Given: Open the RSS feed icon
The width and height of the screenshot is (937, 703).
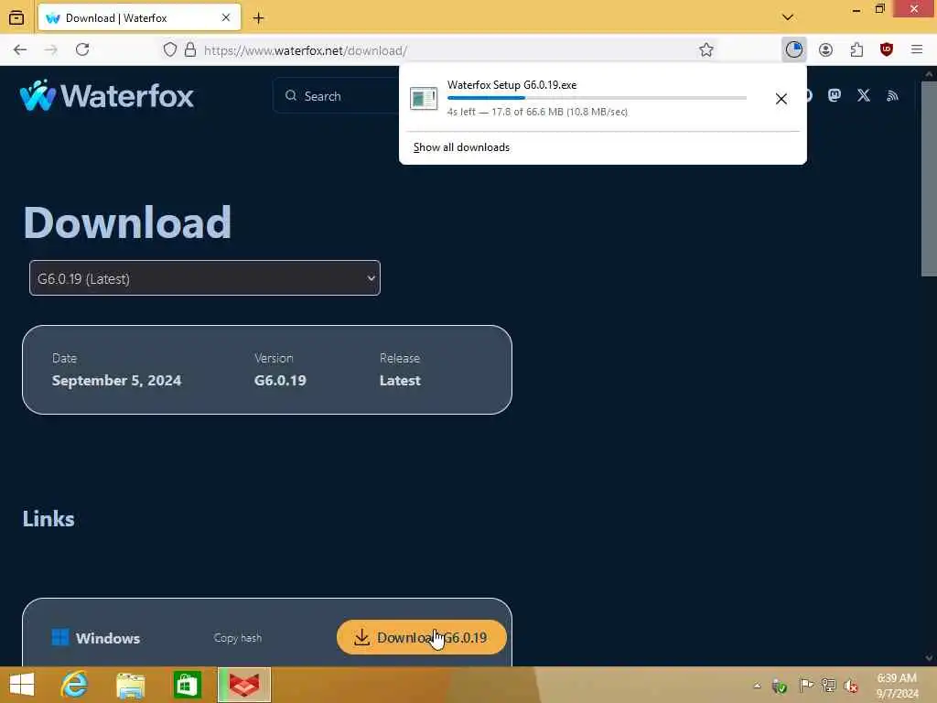Looking at the screenshot, I should click(x=892, y=95).
